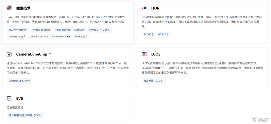
Task: Open the 第二代Nyxel®技术 tag
Action: pyautogui.click(x=19, y=30)
